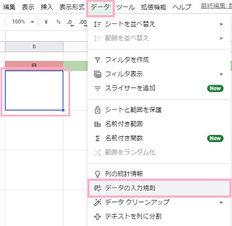Expand 範囲を並べ替え submenu arrow

[x=222, y=38]
